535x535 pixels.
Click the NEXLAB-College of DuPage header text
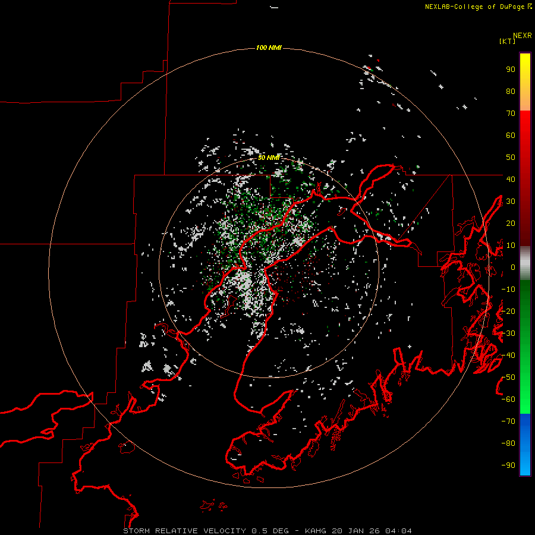point(474,7)
